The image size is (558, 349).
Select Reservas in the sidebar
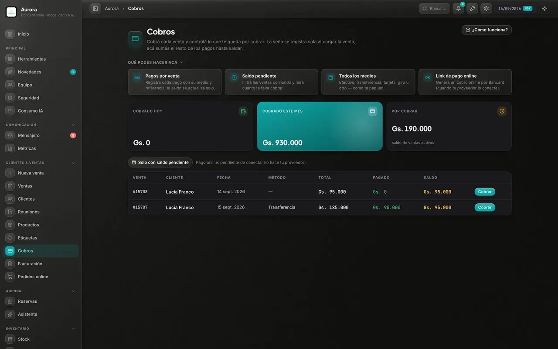[x=41, y=301]
